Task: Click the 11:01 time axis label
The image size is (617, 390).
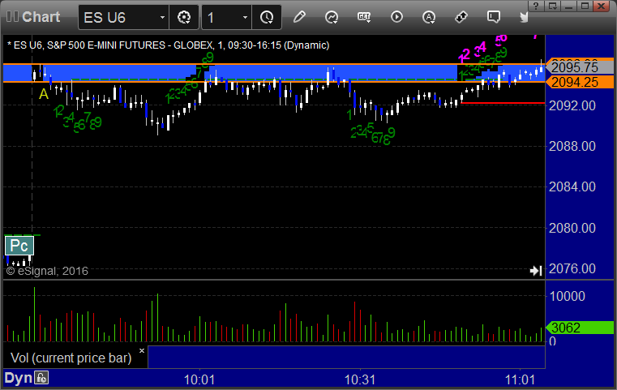Action: tap(521, 379)
